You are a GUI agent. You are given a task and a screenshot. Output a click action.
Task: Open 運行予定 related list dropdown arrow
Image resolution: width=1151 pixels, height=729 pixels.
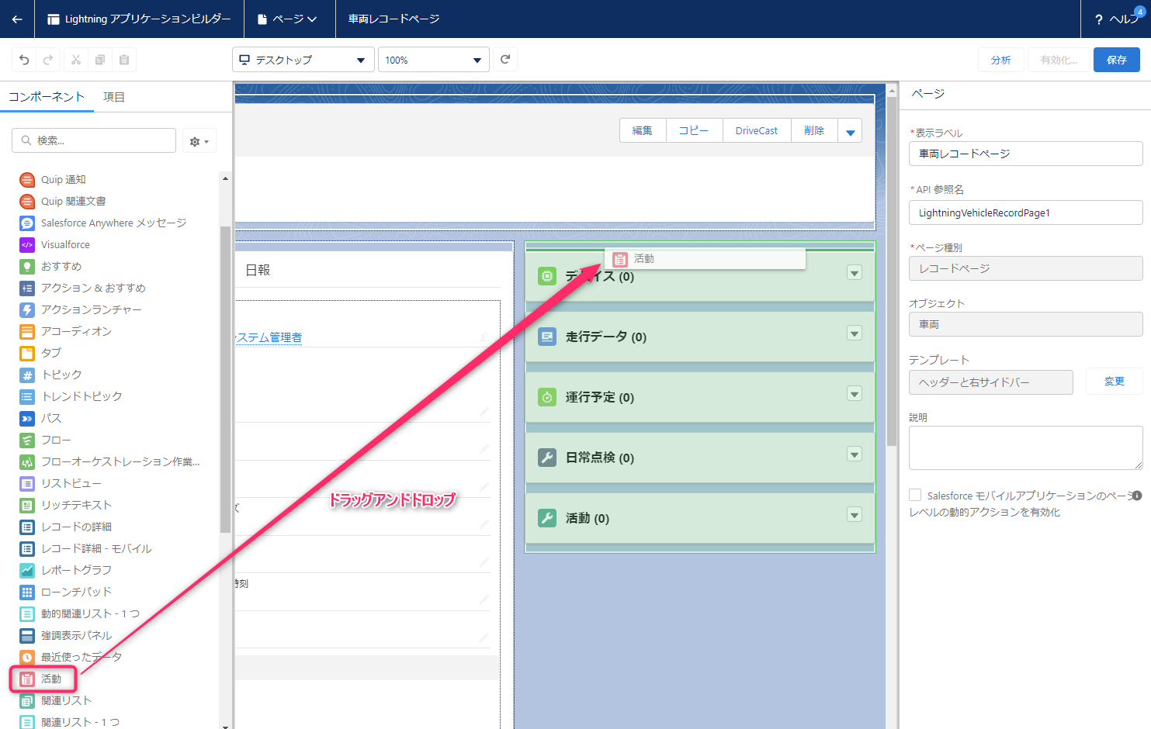[855, 394]
